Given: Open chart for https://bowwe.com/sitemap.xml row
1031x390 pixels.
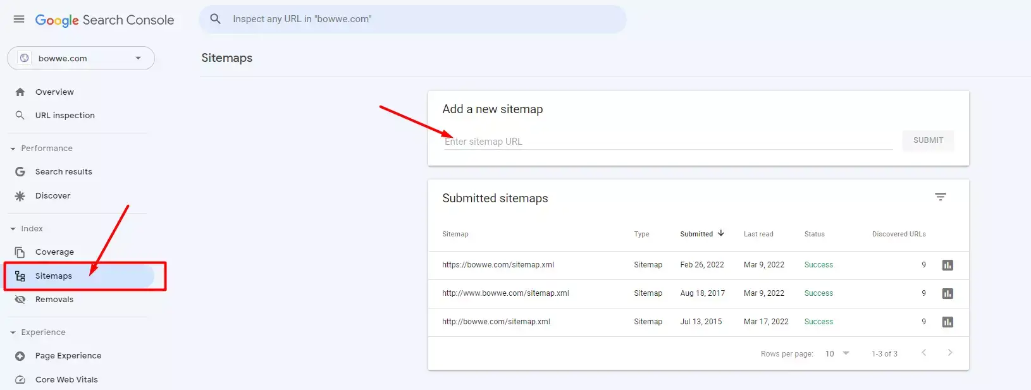Looking at the screenshot, I should [x=948, y=265].
